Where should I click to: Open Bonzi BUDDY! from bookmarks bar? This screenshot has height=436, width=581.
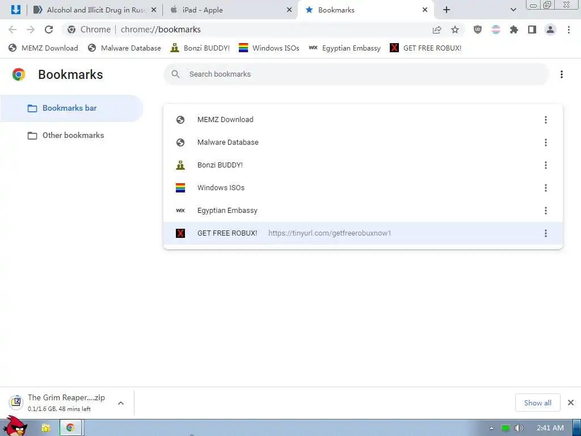pos(200,48)
